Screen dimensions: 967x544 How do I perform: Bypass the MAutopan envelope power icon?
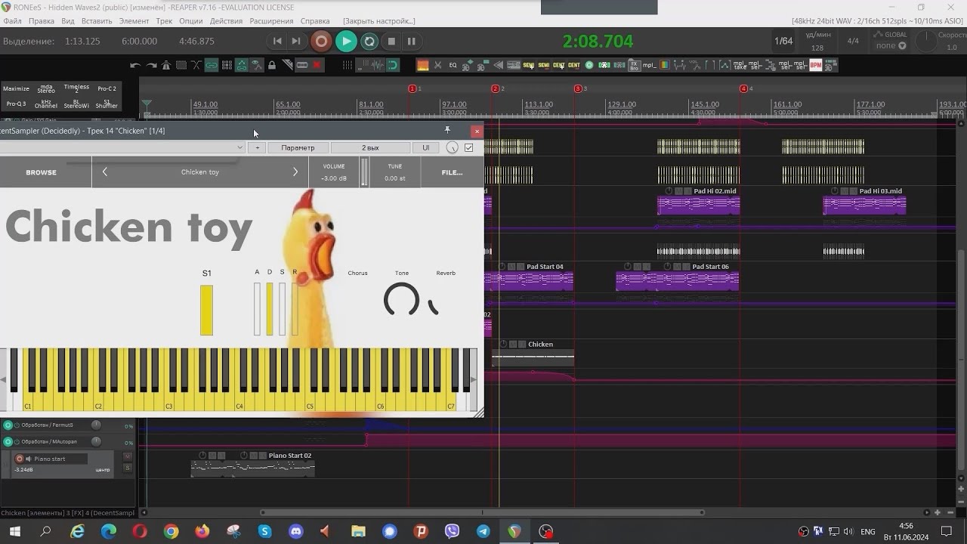click(17, 442)
